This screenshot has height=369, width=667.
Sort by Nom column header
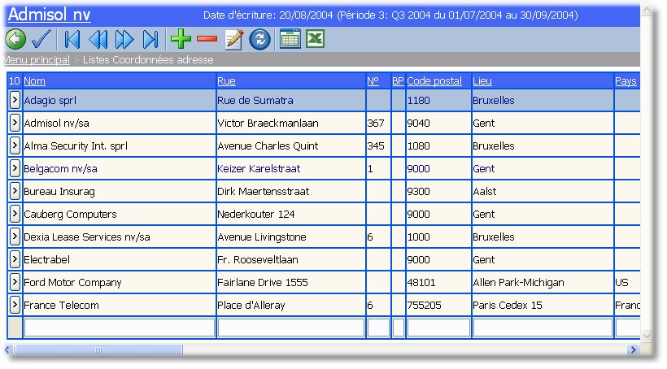(x=34, y=80)
